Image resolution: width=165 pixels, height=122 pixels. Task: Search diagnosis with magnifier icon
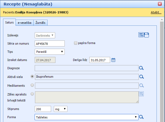click(x=141, y=68)
